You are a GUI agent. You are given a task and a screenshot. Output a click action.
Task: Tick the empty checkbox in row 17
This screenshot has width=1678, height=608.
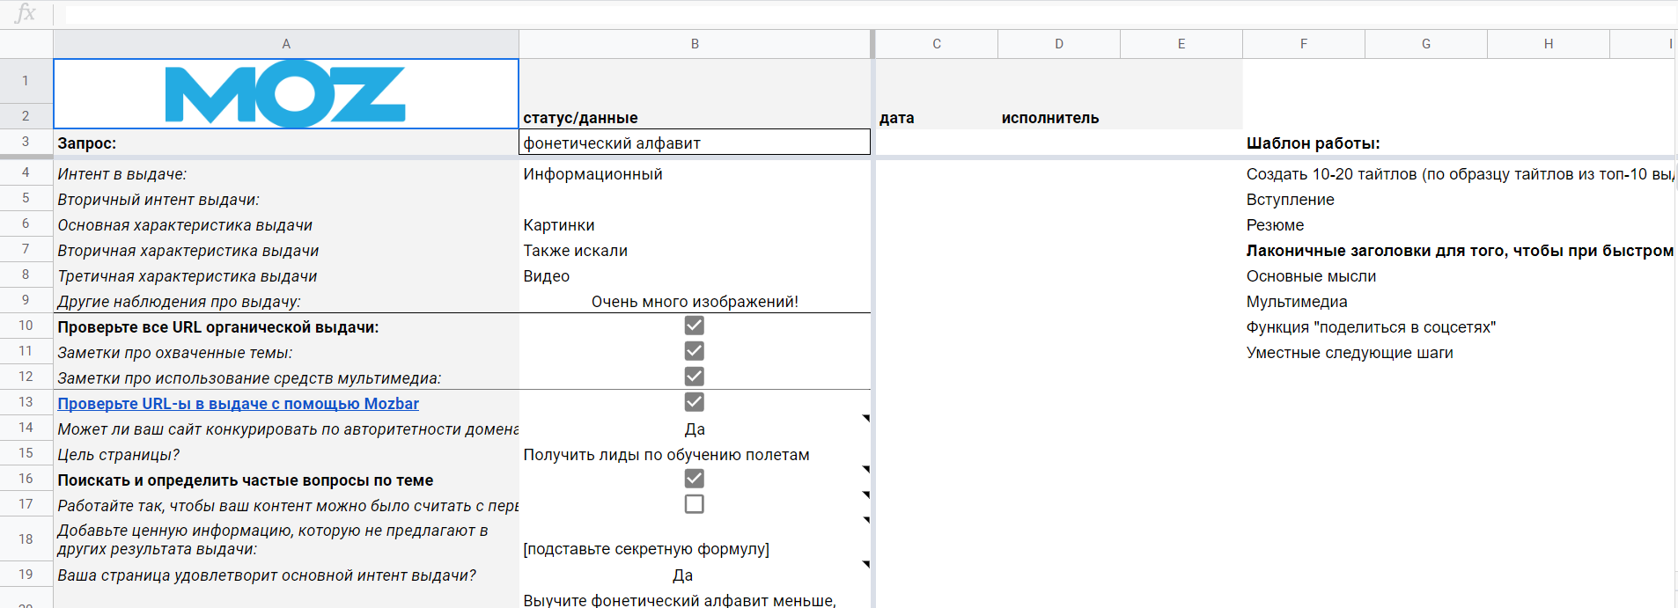(694, 504)
